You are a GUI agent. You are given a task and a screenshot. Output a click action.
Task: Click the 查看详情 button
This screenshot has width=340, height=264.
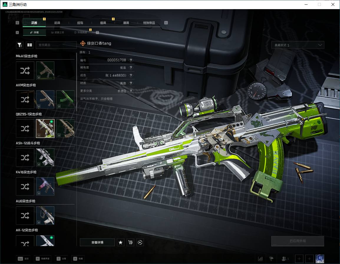click(x=97, y=242)
